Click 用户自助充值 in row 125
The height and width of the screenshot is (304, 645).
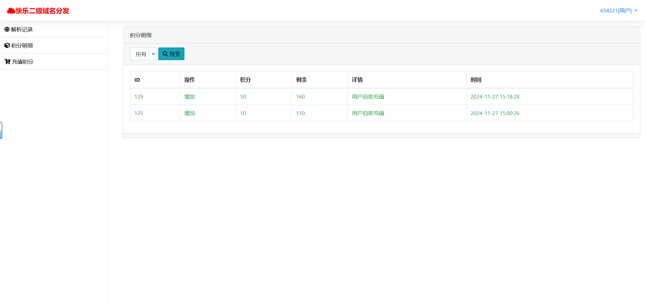pos(368,113)
